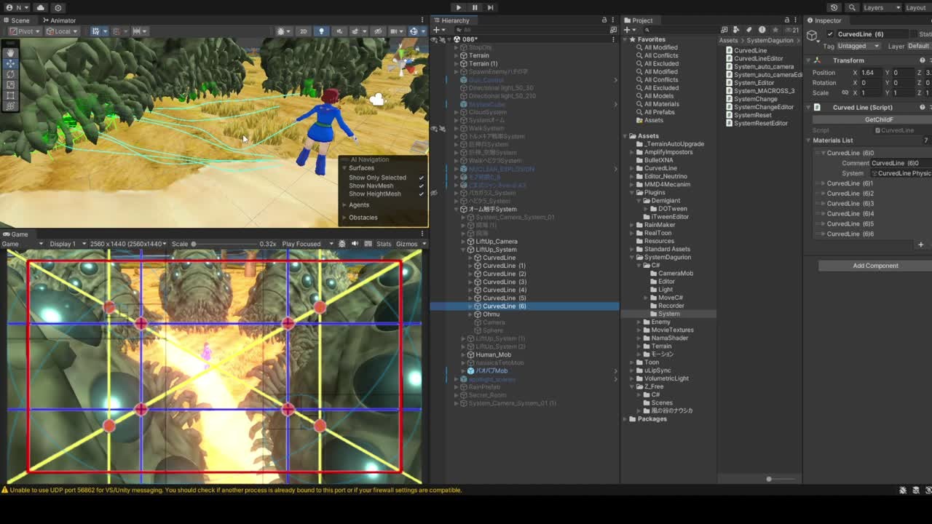Toggle Scene lighting with the lightbulb icon
Viewport: 932px width, 524px height.
tap(321, 31)
